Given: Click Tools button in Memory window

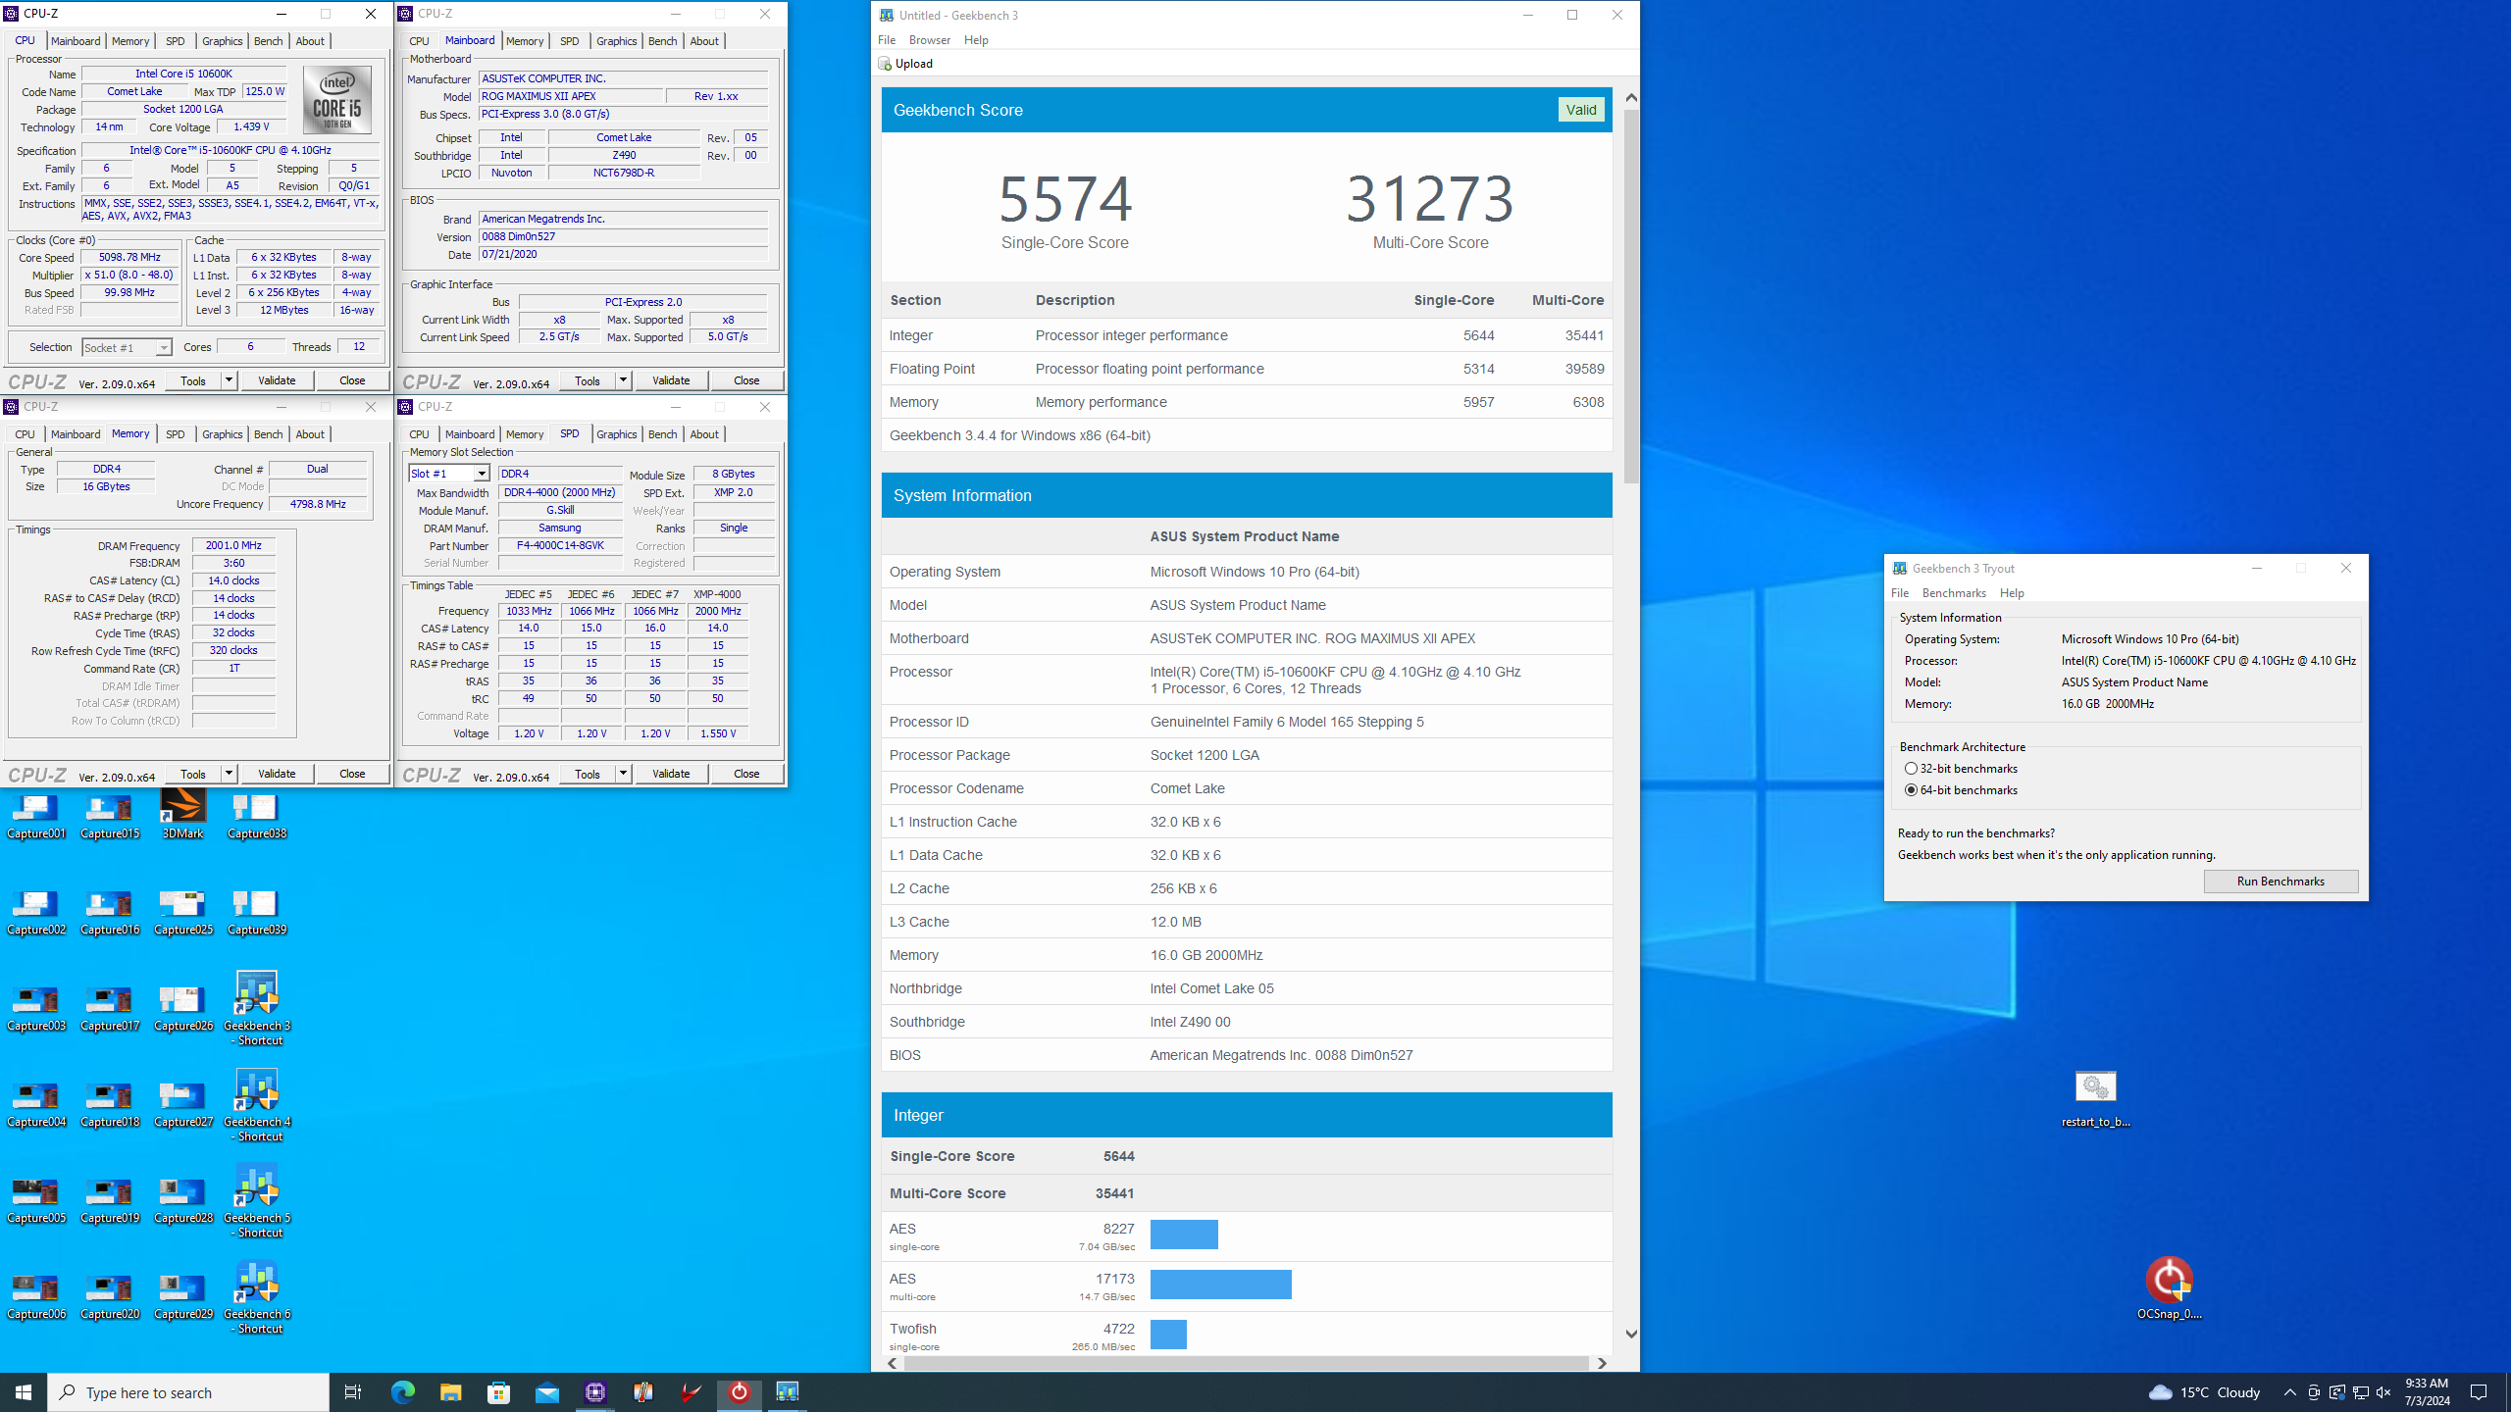Looking at the screenshot, I should click(193, 774).
